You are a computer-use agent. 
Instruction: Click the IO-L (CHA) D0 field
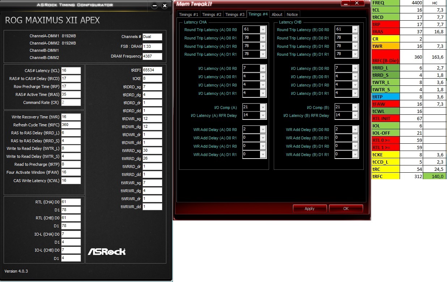click(71, 234)
